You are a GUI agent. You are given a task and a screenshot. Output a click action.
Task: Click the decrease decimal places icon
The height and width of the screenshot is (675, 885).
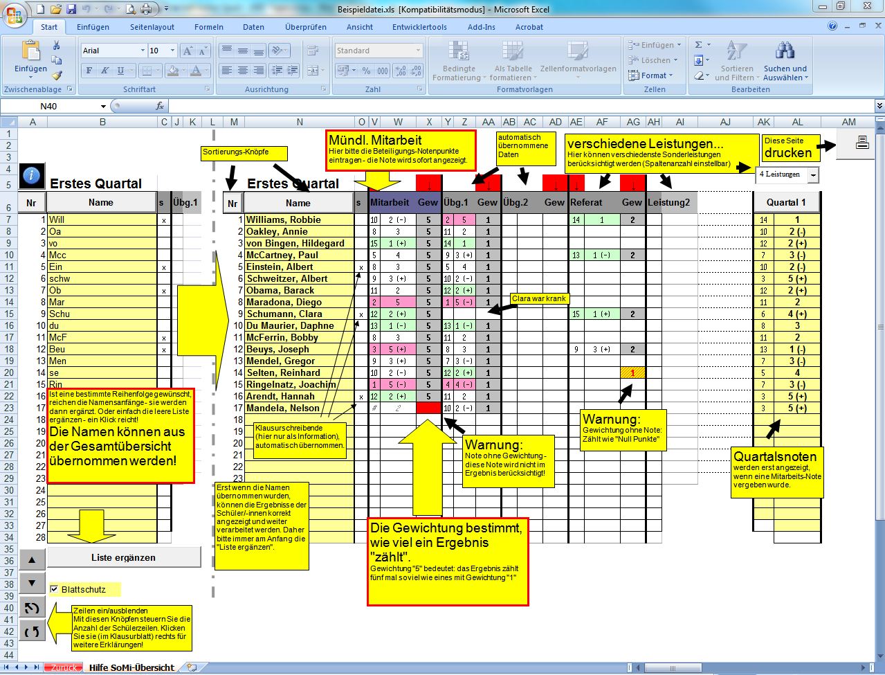point(416,71)
